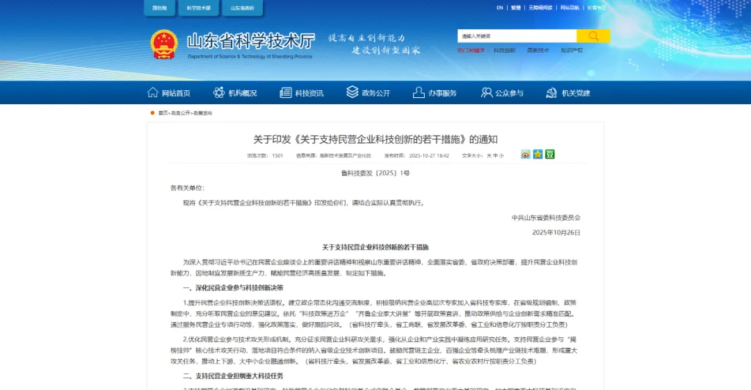This screenshot has width=751, height=390.
Task: Click the view count 1501
Action: tap(277, 156)
